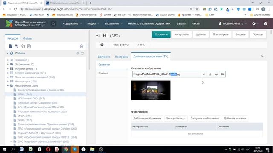The height and width of the screenshot is (153, 273).
Task: Click the resource tree vertical scrollbar
Action: pyautogui.click(x=89, y=50)
